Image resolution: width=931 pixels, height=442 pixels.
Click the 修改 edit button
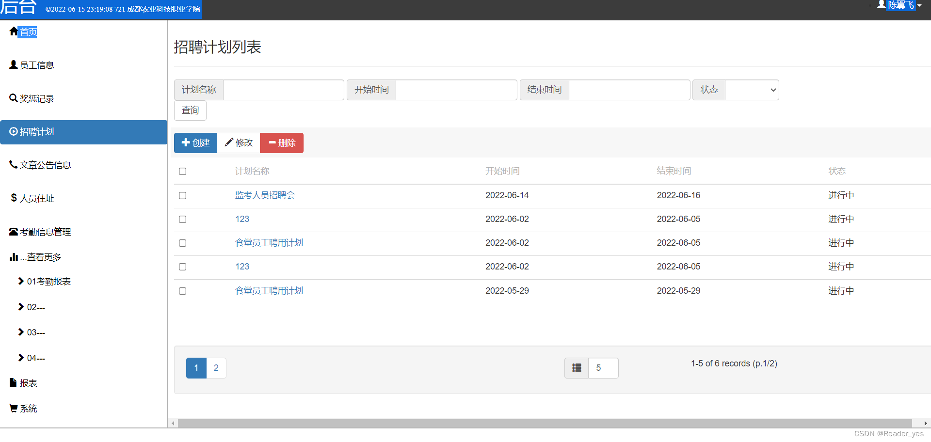point(239,143)
